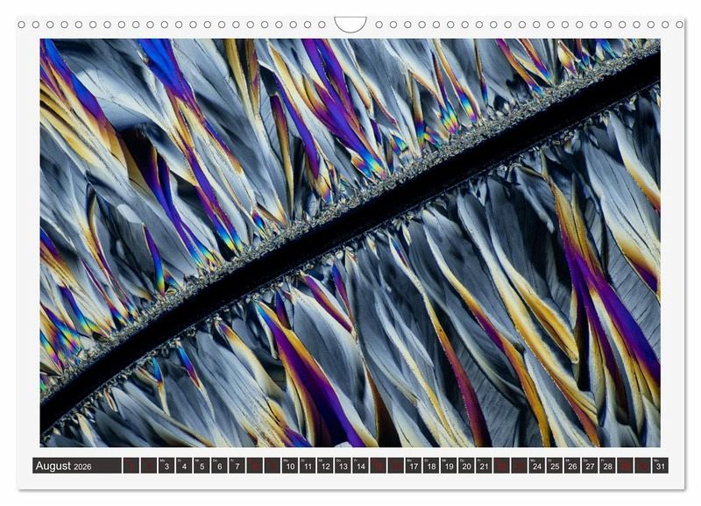This screenshot has width=701, height=506.
Task: Click date 28 in the calendar strip
Action: click(607, 466)
